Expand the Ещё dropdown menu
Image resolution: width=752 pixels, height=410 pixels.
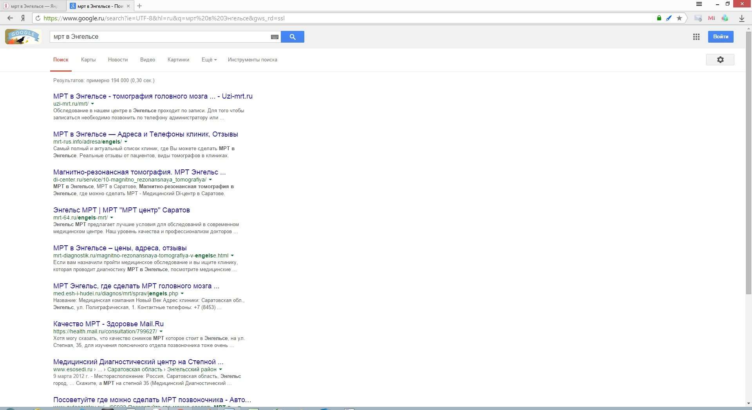coord(209,60)
